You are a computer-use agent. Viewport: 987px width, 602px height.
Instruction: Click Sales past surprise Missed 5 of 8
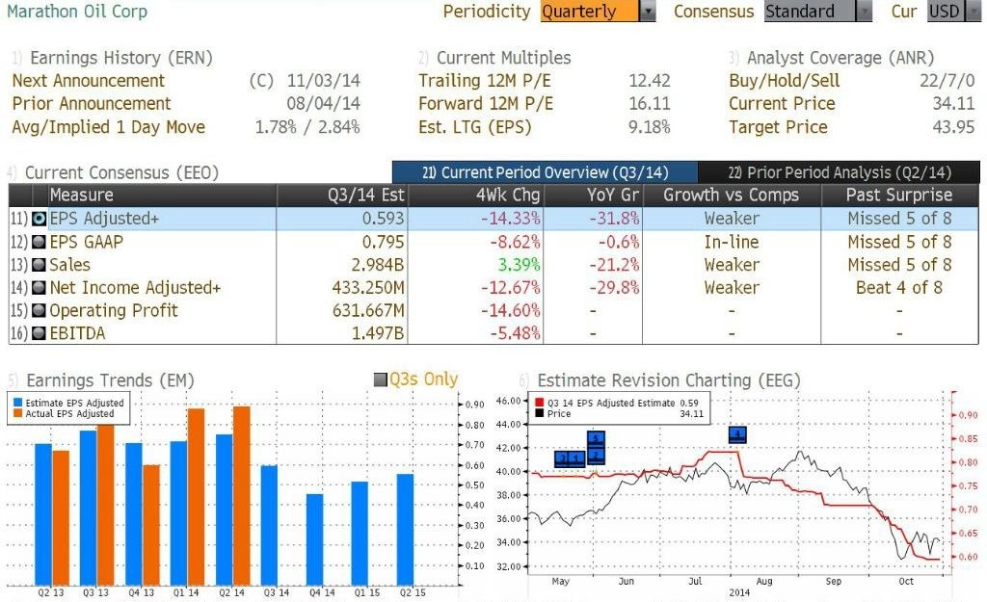pyautogui.click(x=899, y=265)
